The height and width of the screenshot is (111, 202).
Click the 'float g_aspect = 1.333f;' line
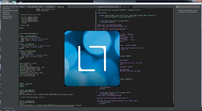click(x=28, y=63)
